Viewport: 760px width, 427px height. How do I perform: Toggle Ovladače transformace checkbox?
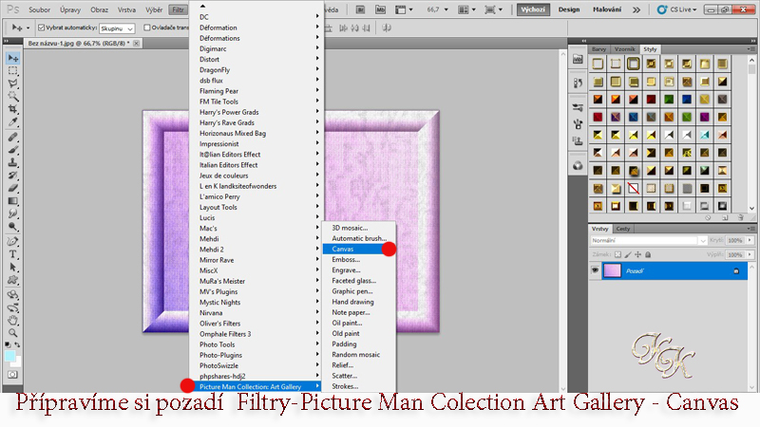(x=147, y=28)
